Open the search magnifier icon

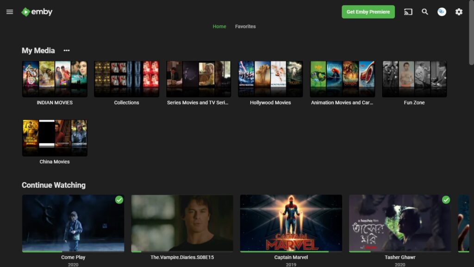[x=425, y=12]
